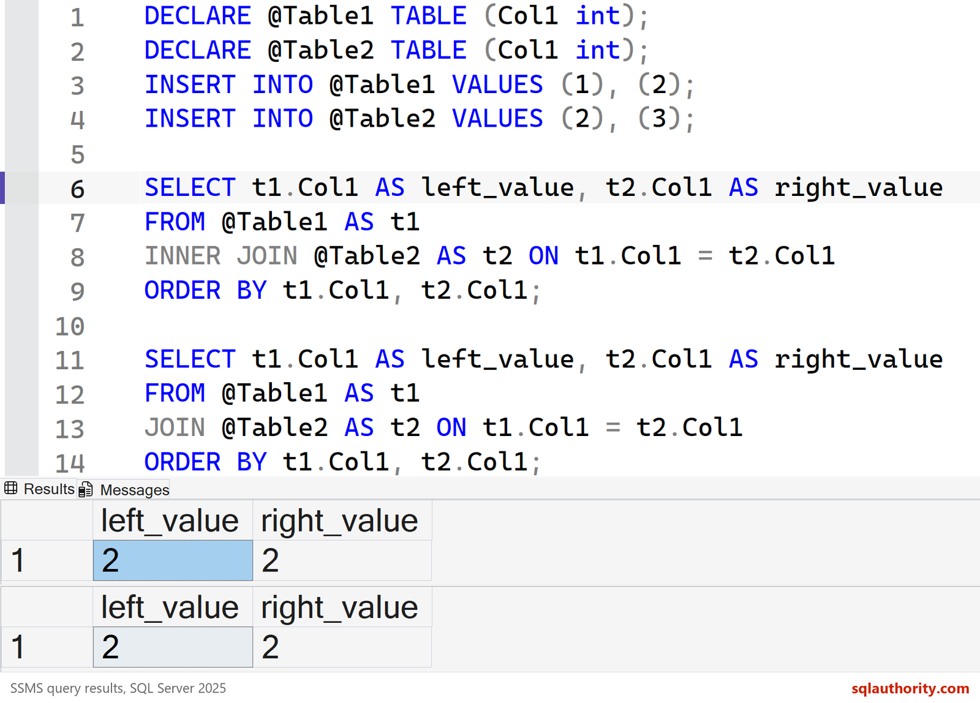Click FROM keyword on line 12

(x=175, y=393)
